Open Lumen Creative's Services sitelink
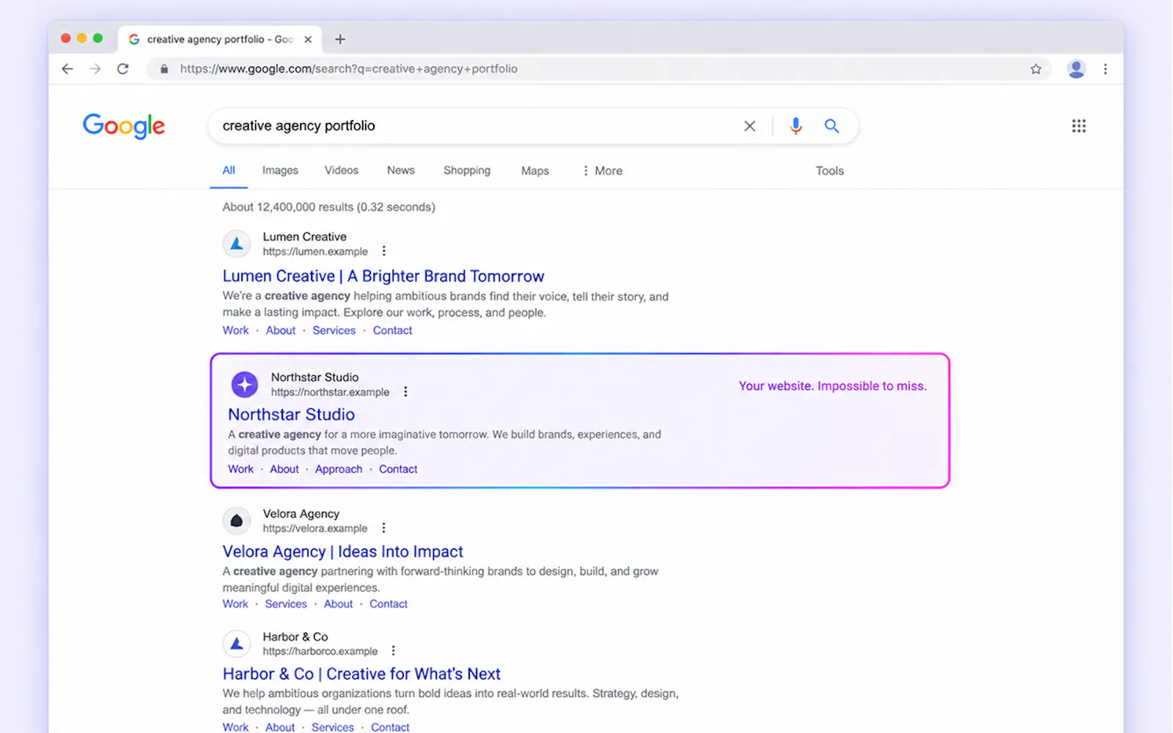1173x733 pixels. click(334, 331)
